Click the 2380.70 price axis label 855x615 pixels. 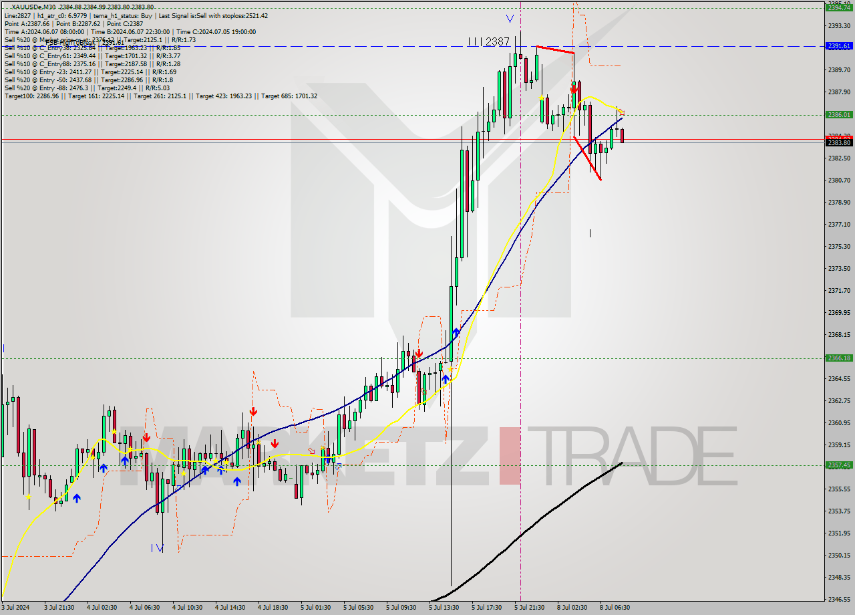[839, 180]
